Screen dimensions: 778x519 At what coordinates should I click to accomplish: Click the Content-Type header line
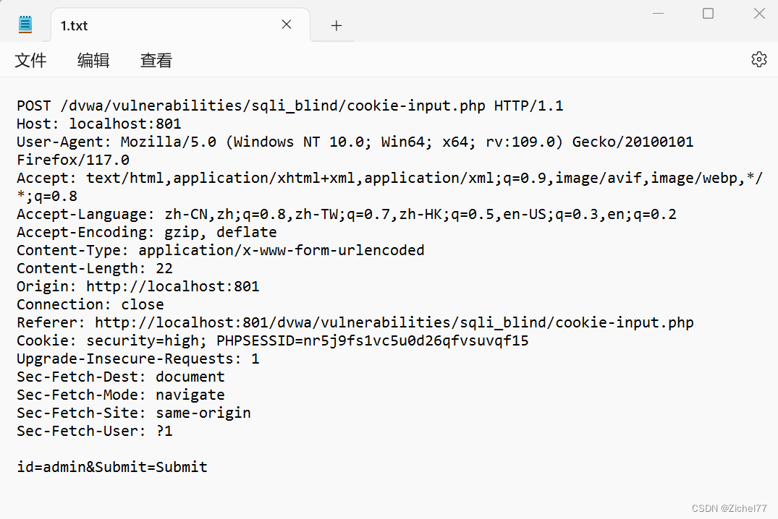click(x=220, y=249)
